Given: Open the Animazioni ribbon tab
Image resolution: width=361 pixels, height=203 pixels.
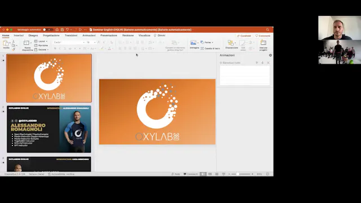Looking at the screenshot, I should click(89, 36).
